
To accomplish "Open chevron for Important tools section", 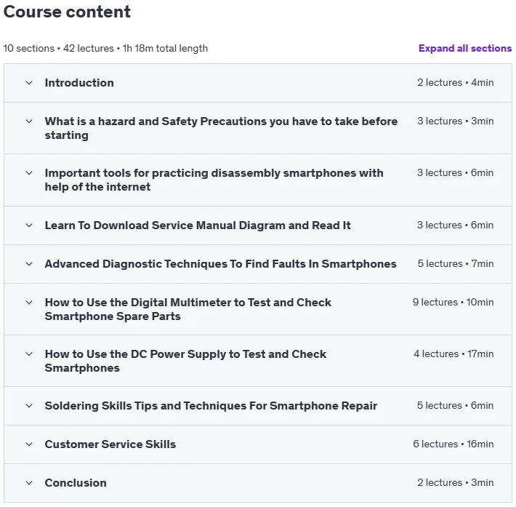I will (29, 173).
